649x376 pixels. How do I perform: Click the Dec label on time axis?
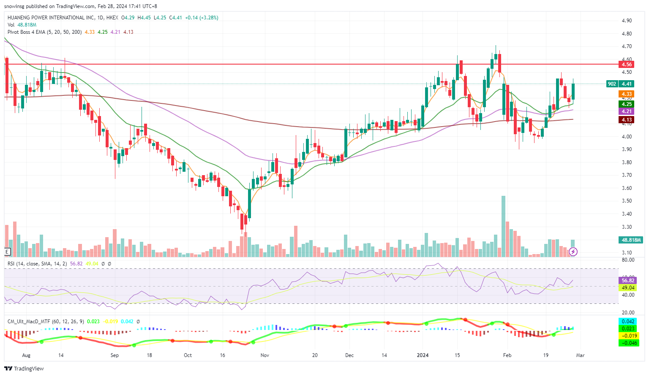coord(349,355)
